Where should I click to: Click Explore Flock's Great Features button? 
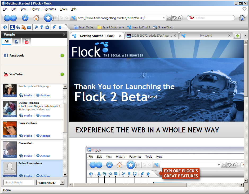click(x=181, y=173)
